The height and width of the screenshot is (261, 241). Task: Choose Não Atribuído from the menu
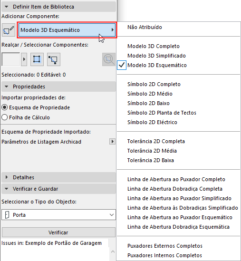179,27
